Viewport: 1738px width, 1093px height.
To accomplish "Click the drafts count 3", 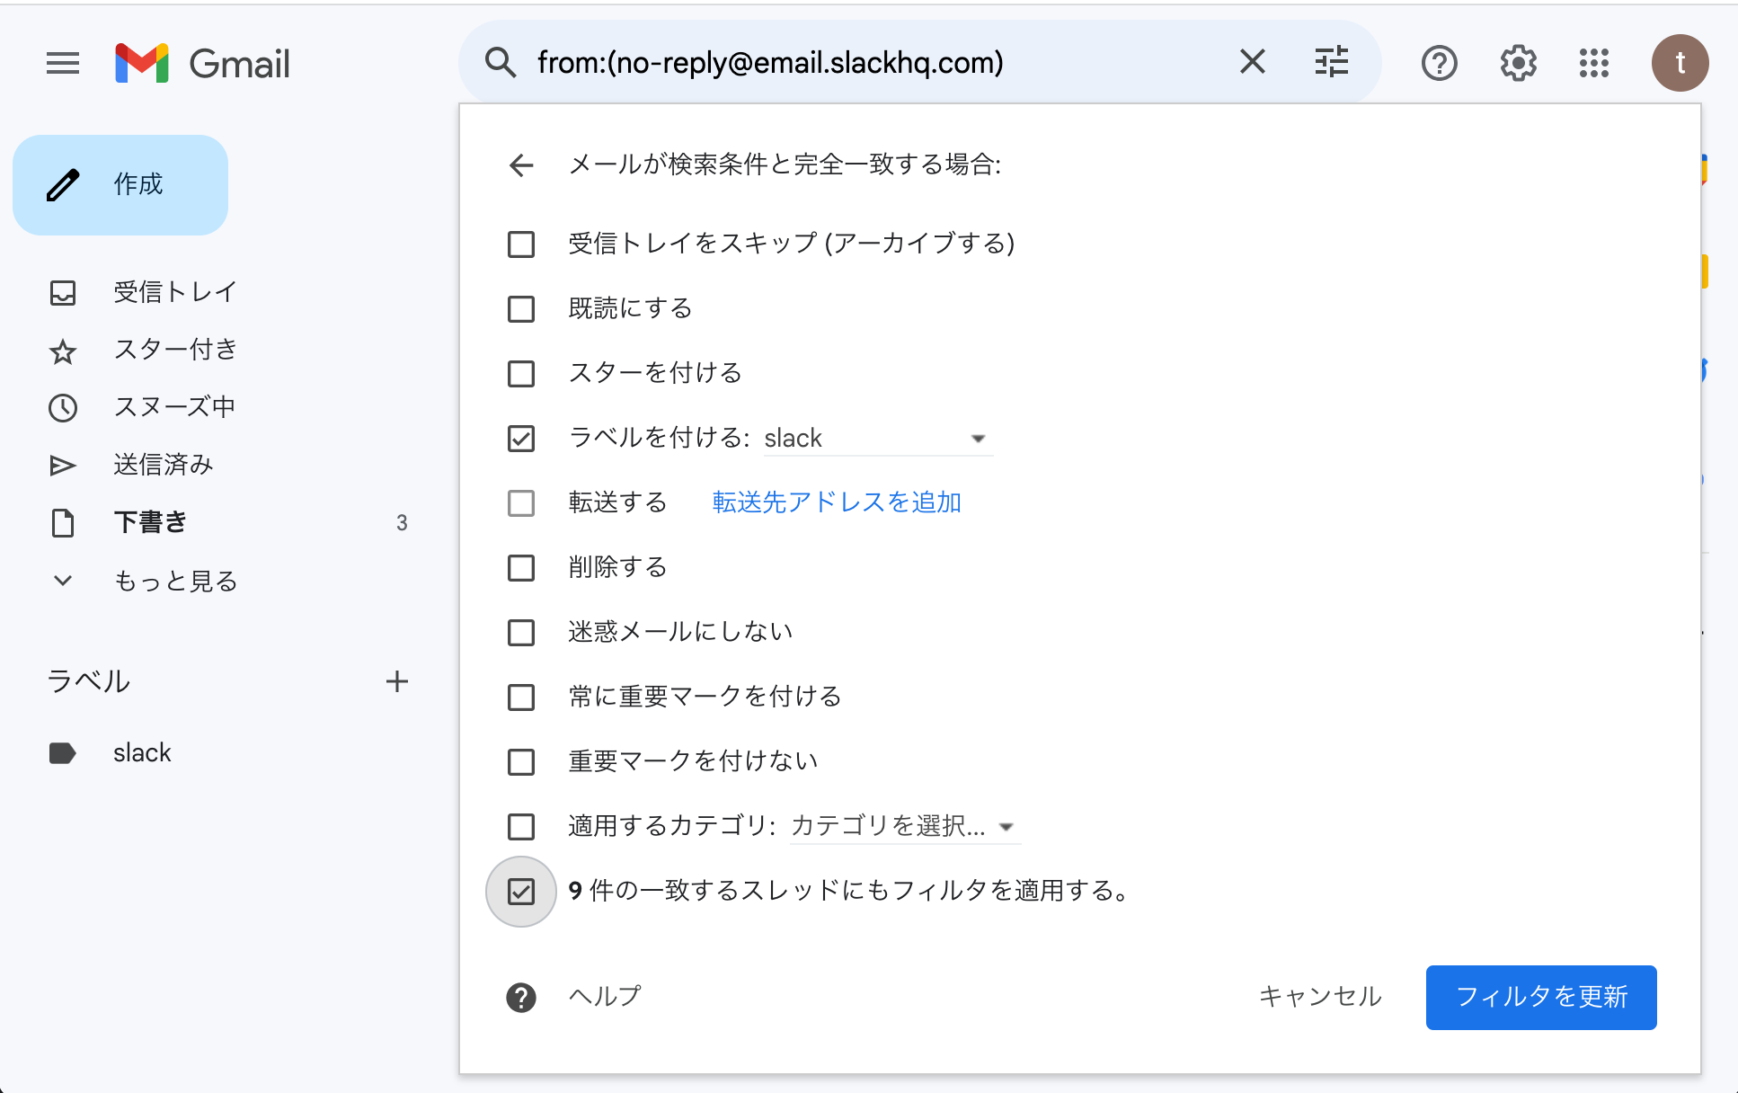I will click(x=402, y=523).
